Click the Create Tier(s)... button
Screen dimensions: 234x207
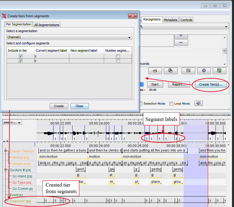(x=211, y=84)
